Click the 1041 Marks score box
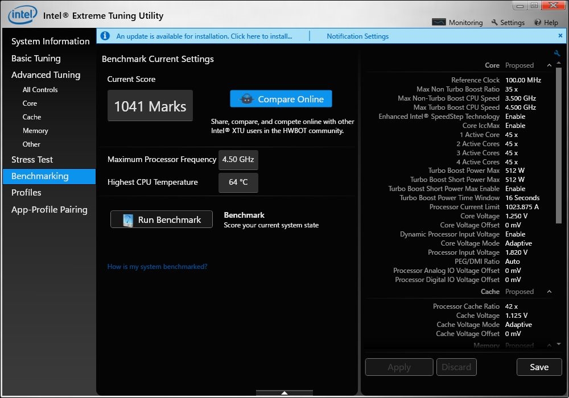This screenshot has height=398, width=569. click(150, 106)
